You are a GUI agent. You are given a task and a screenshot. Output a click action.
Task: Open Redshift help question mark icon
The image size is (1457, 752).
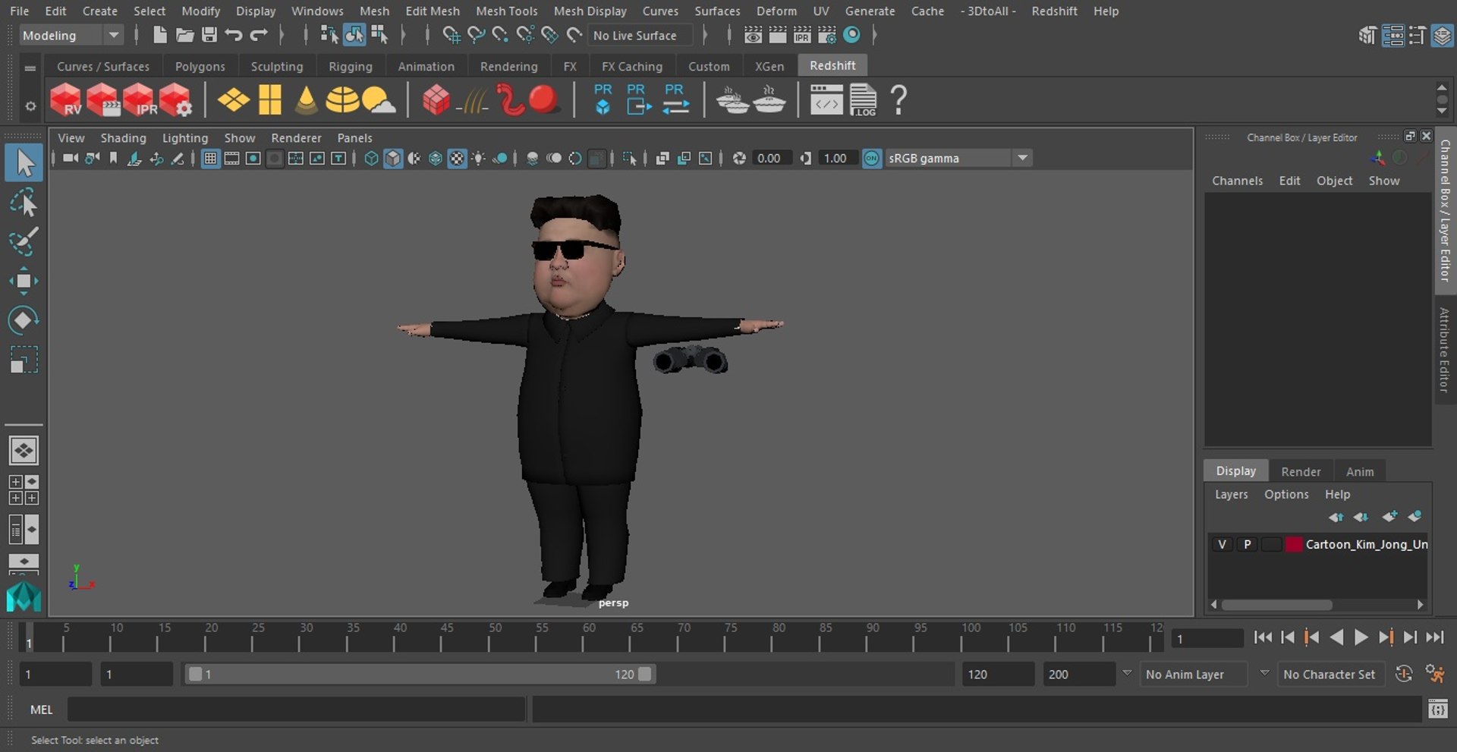[898, 99]
